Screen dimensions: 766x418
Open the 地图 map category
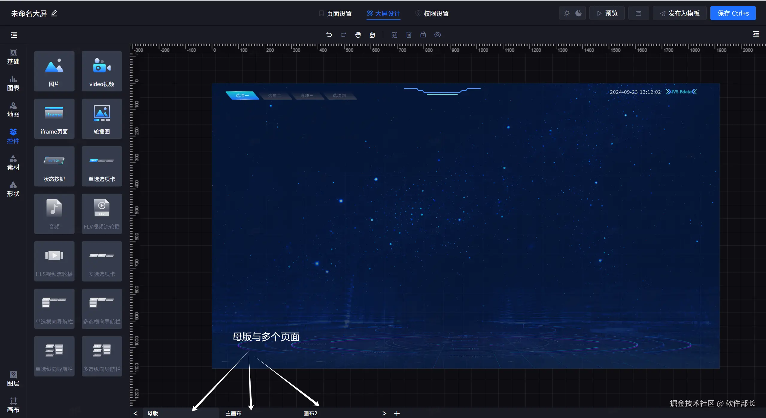[13, 110]
